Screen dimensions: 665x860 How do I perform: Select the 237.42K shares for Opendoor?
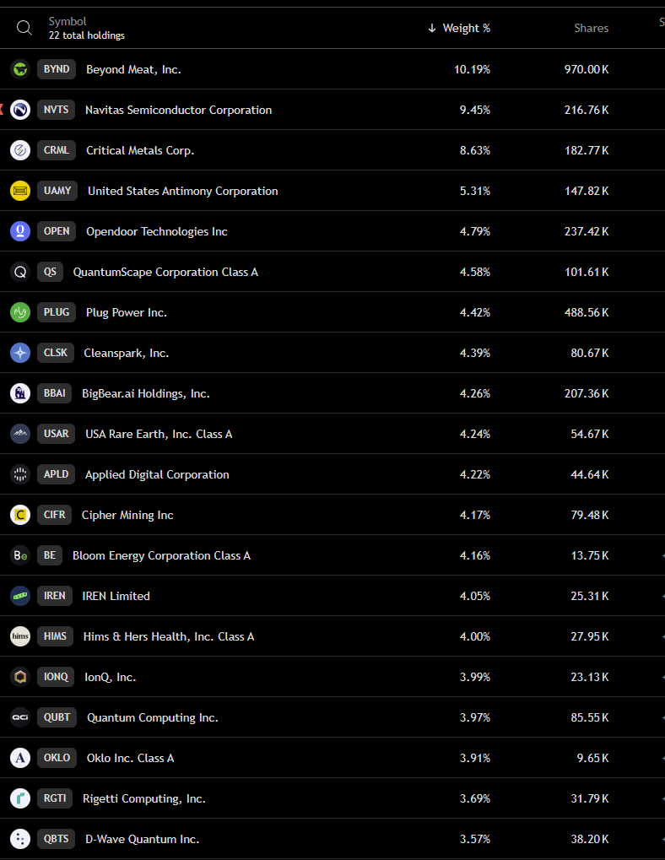point(586,231)
